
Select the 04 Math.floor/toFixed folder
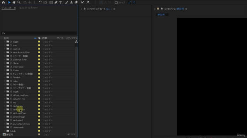click(x=20, y=53)
